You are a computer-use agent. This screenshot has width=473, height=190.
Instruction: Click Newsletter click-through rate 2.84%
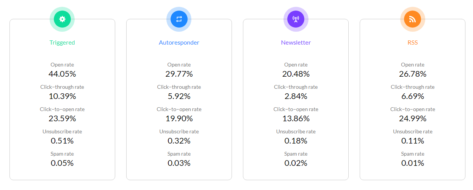[296, 96]
